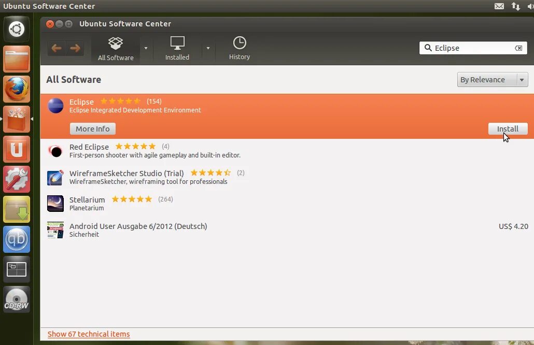Click the Stellarium icon

pos(55,204)
